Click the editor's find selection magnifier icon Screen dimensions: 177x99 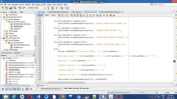[72, 15]
